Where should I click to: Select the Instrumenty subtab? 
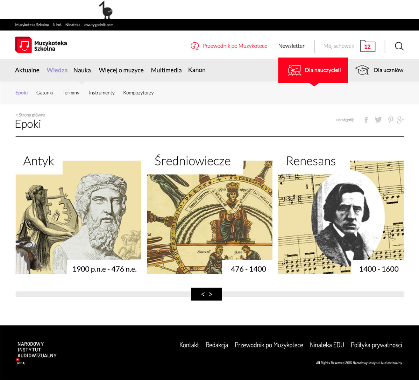tap(101, 93)
